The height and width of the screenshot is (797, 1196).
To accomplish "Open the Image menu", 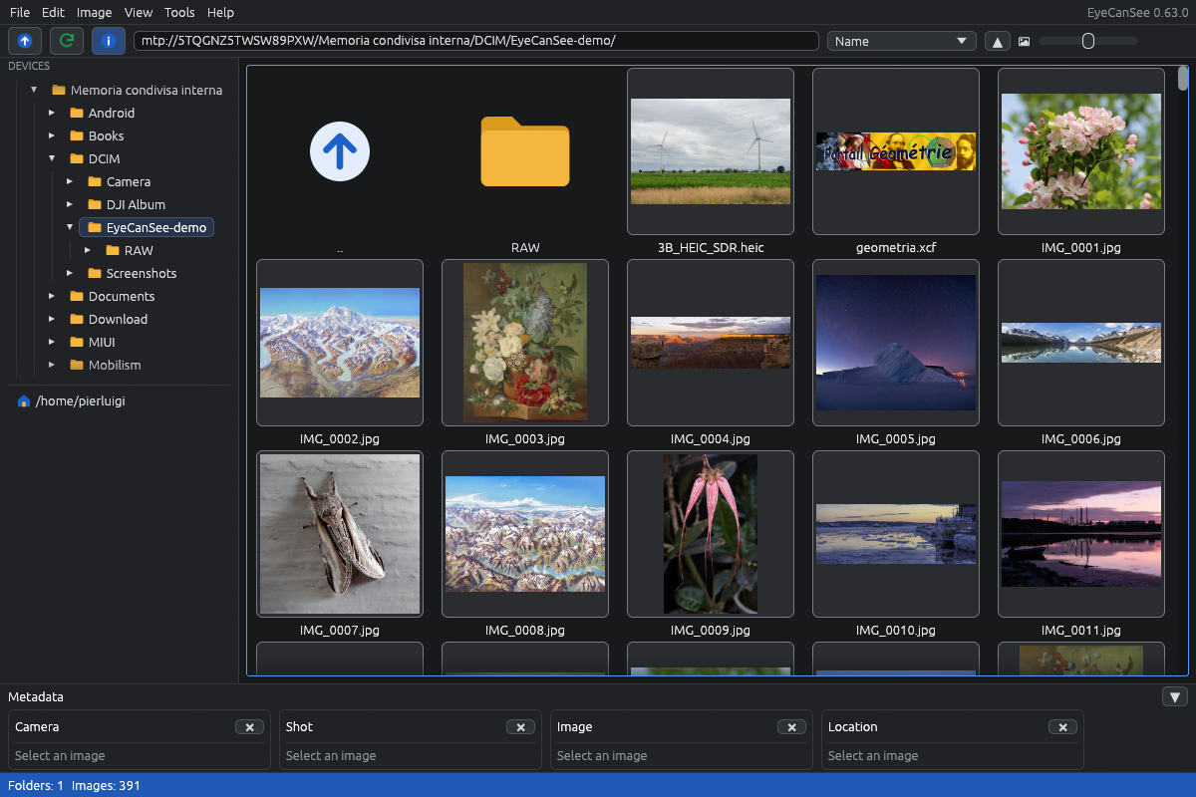I will coord(94,12).
